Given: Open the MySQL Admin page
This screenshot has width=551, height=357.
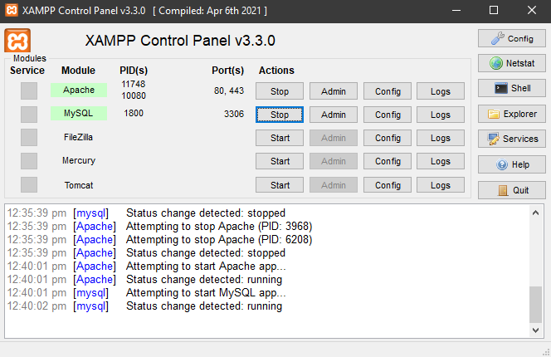Looking at the screenshot, I should click(x=333, y=115).
